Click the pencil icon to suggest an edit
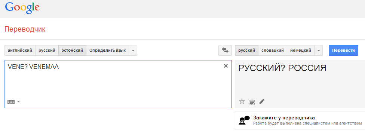The height and width of the screenshot is (135, 365). point(262,102)
